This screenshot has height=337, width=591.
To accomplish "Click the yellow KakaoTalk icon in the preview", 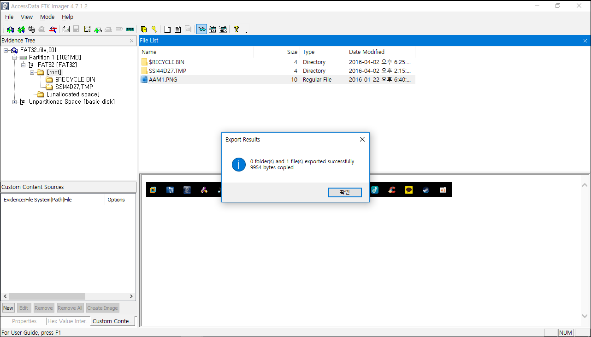I will pyautogui.click(x=409, y=189).
